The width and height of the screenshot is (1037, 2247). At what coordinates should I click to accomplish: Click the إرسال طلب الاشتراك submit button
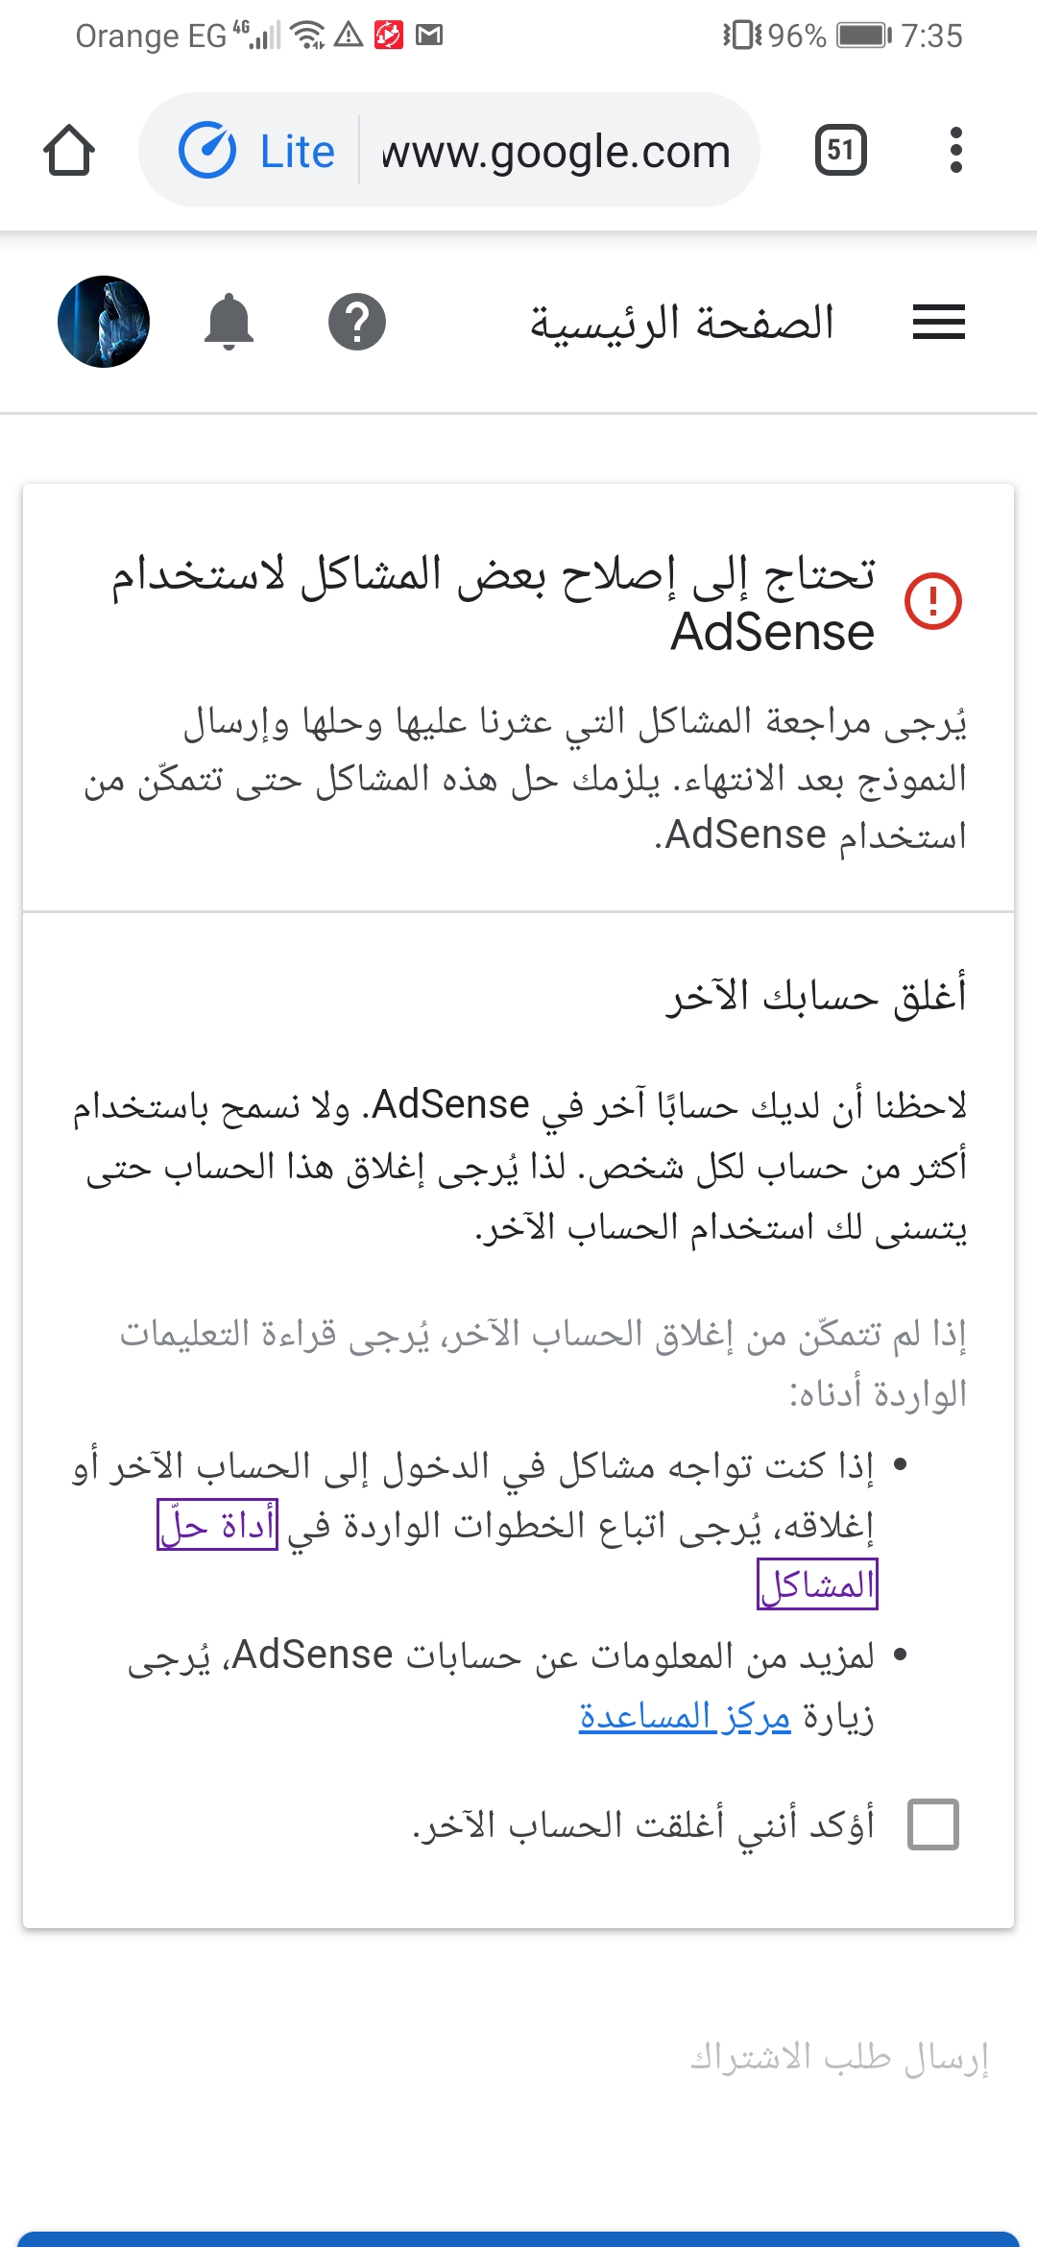(x=839, y=2058)
